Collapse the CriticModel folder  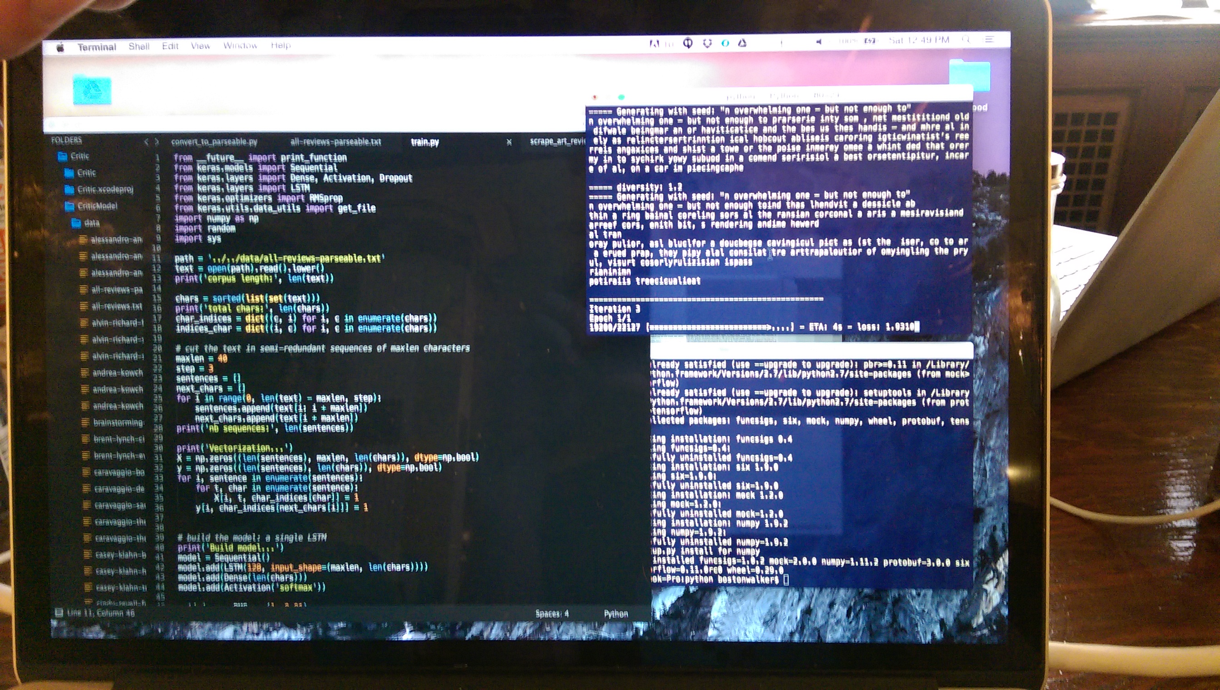97,206
